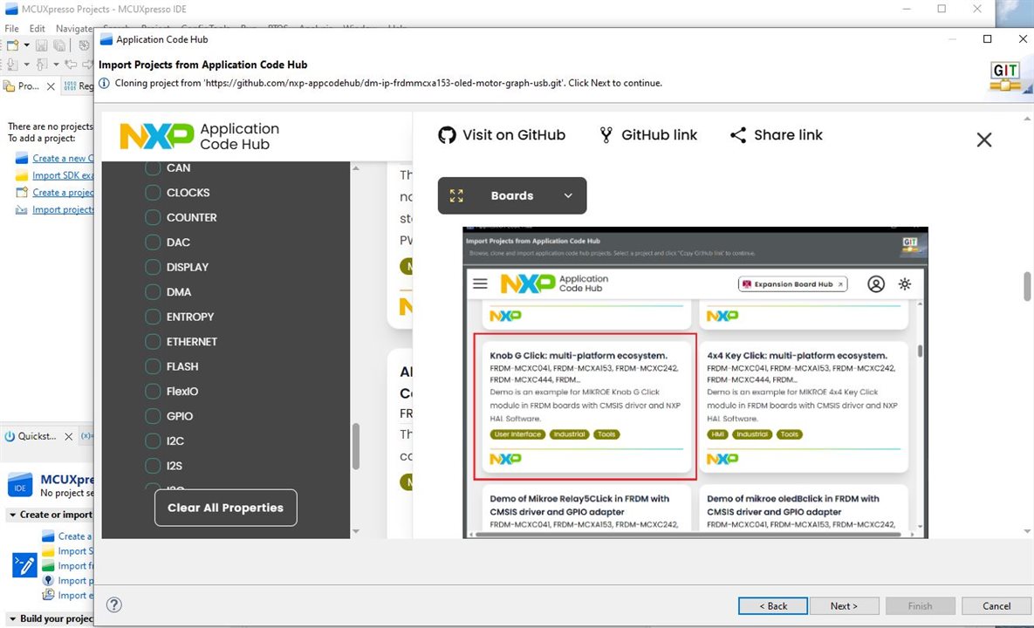Screen dimensions: 1034x628
Task: Click the filter list scroll-down arrow
Action: click(356, 531)
